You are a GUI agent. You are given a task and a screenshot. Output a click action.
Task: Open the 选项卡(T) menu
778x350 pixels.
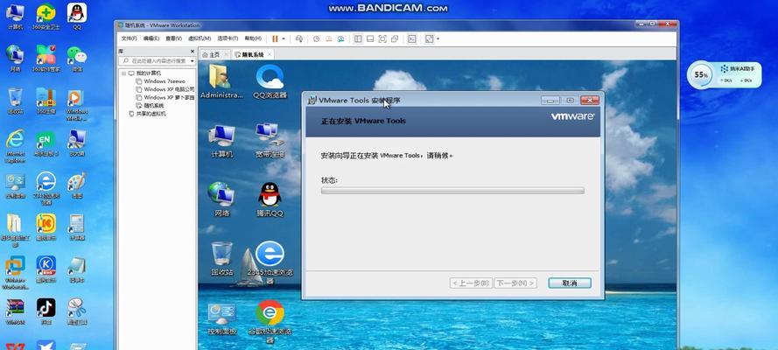(x=228, y=38)
